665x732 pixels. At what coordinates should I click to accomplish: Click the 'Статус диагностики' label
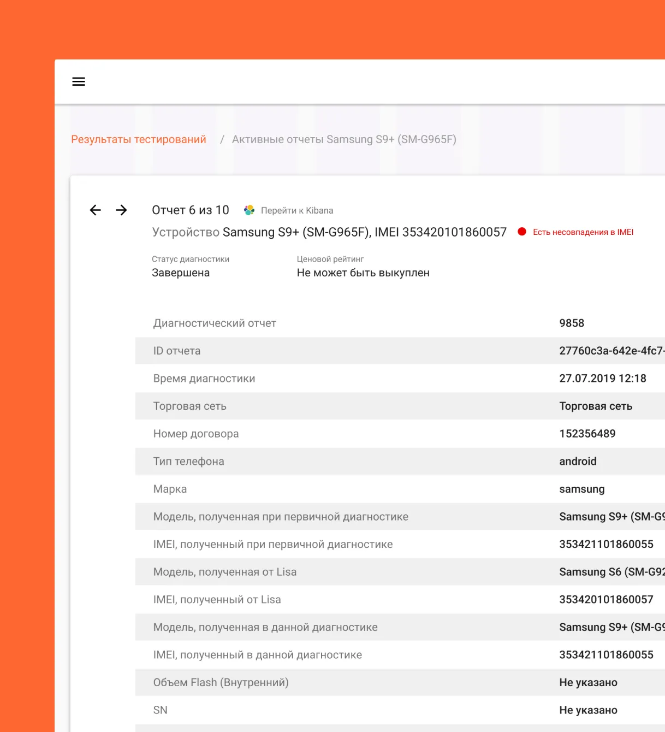191,259
